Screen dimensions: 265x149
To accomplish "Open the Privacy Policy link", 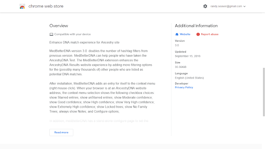I will pos(184,87).
